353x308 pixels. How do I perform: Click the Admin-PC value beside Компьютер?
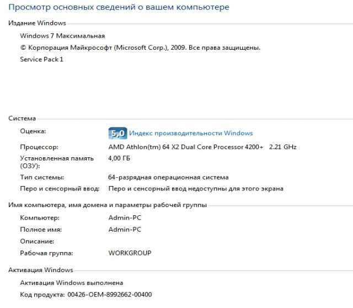[x=125, y=218]
